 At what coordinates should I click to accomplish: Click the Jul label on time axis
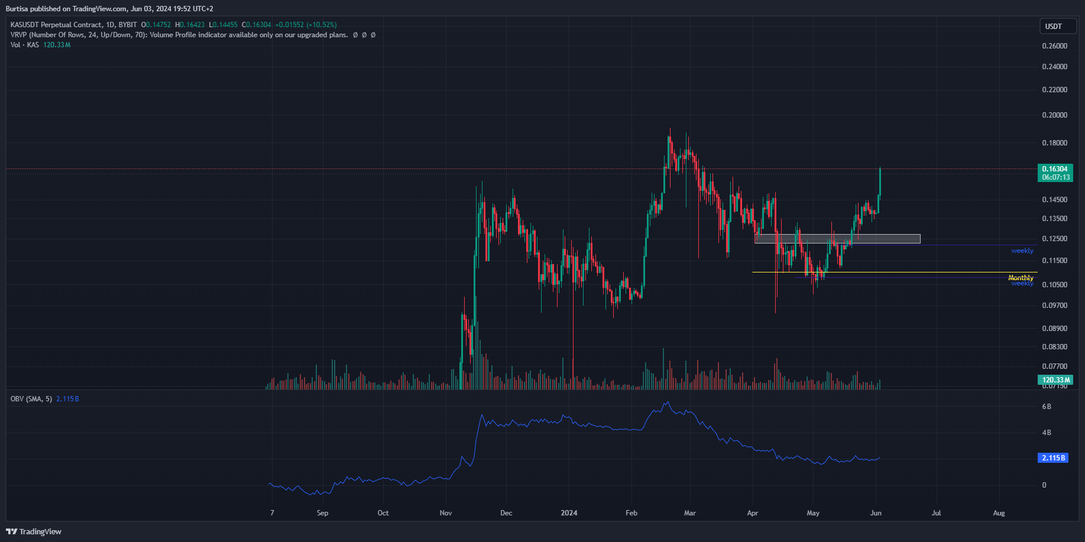tap(937, 513)
